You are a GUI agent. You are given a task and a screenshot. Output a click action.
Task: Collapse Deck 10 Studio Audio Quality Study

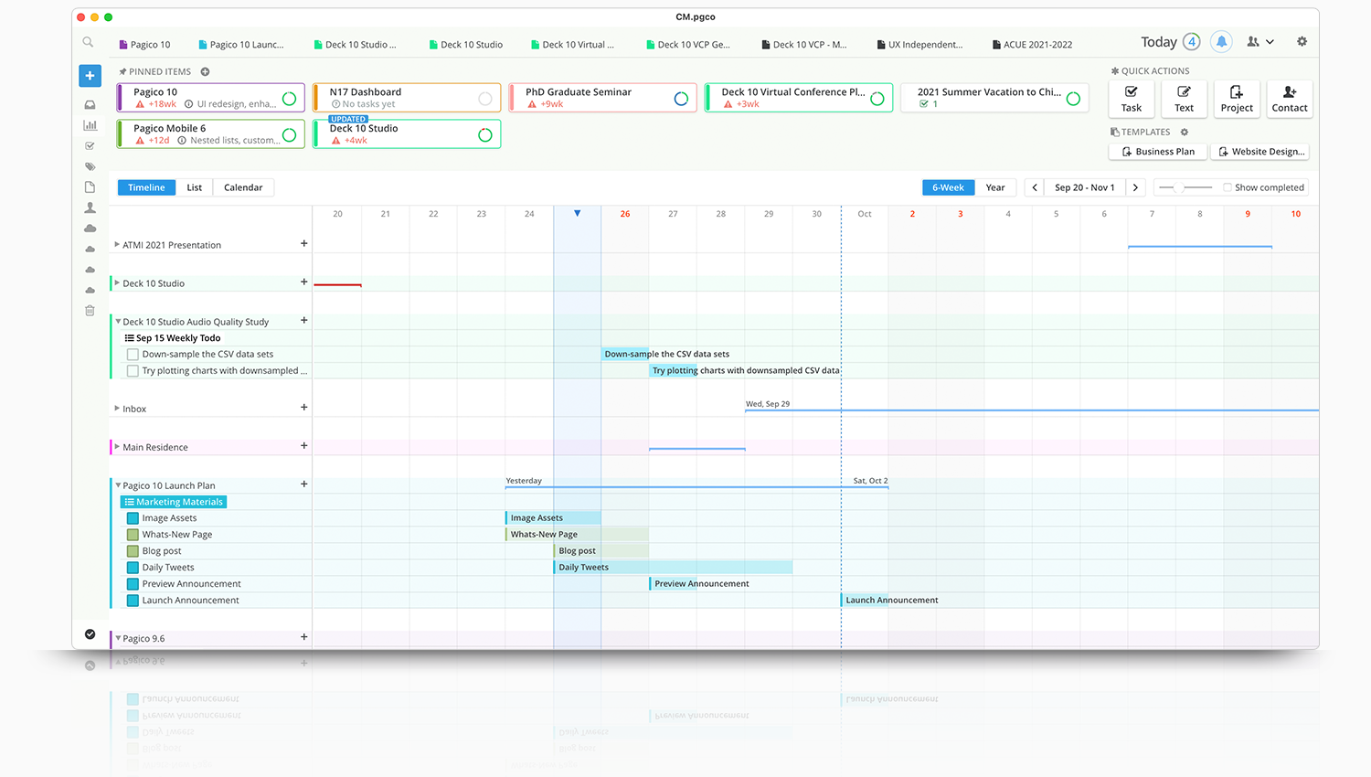[118, 321]
